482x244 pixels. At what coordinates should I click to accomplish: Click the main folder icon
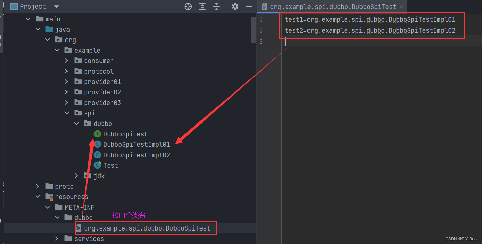[39, 19]
